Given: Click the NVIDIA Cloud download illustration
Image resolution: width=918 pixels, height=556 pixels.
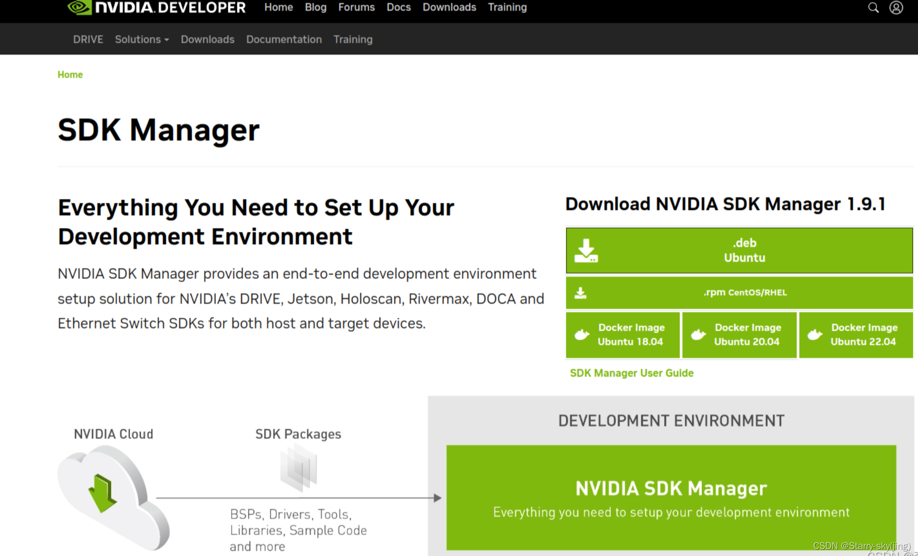Looking at the screenshot, I should point(114,497).
